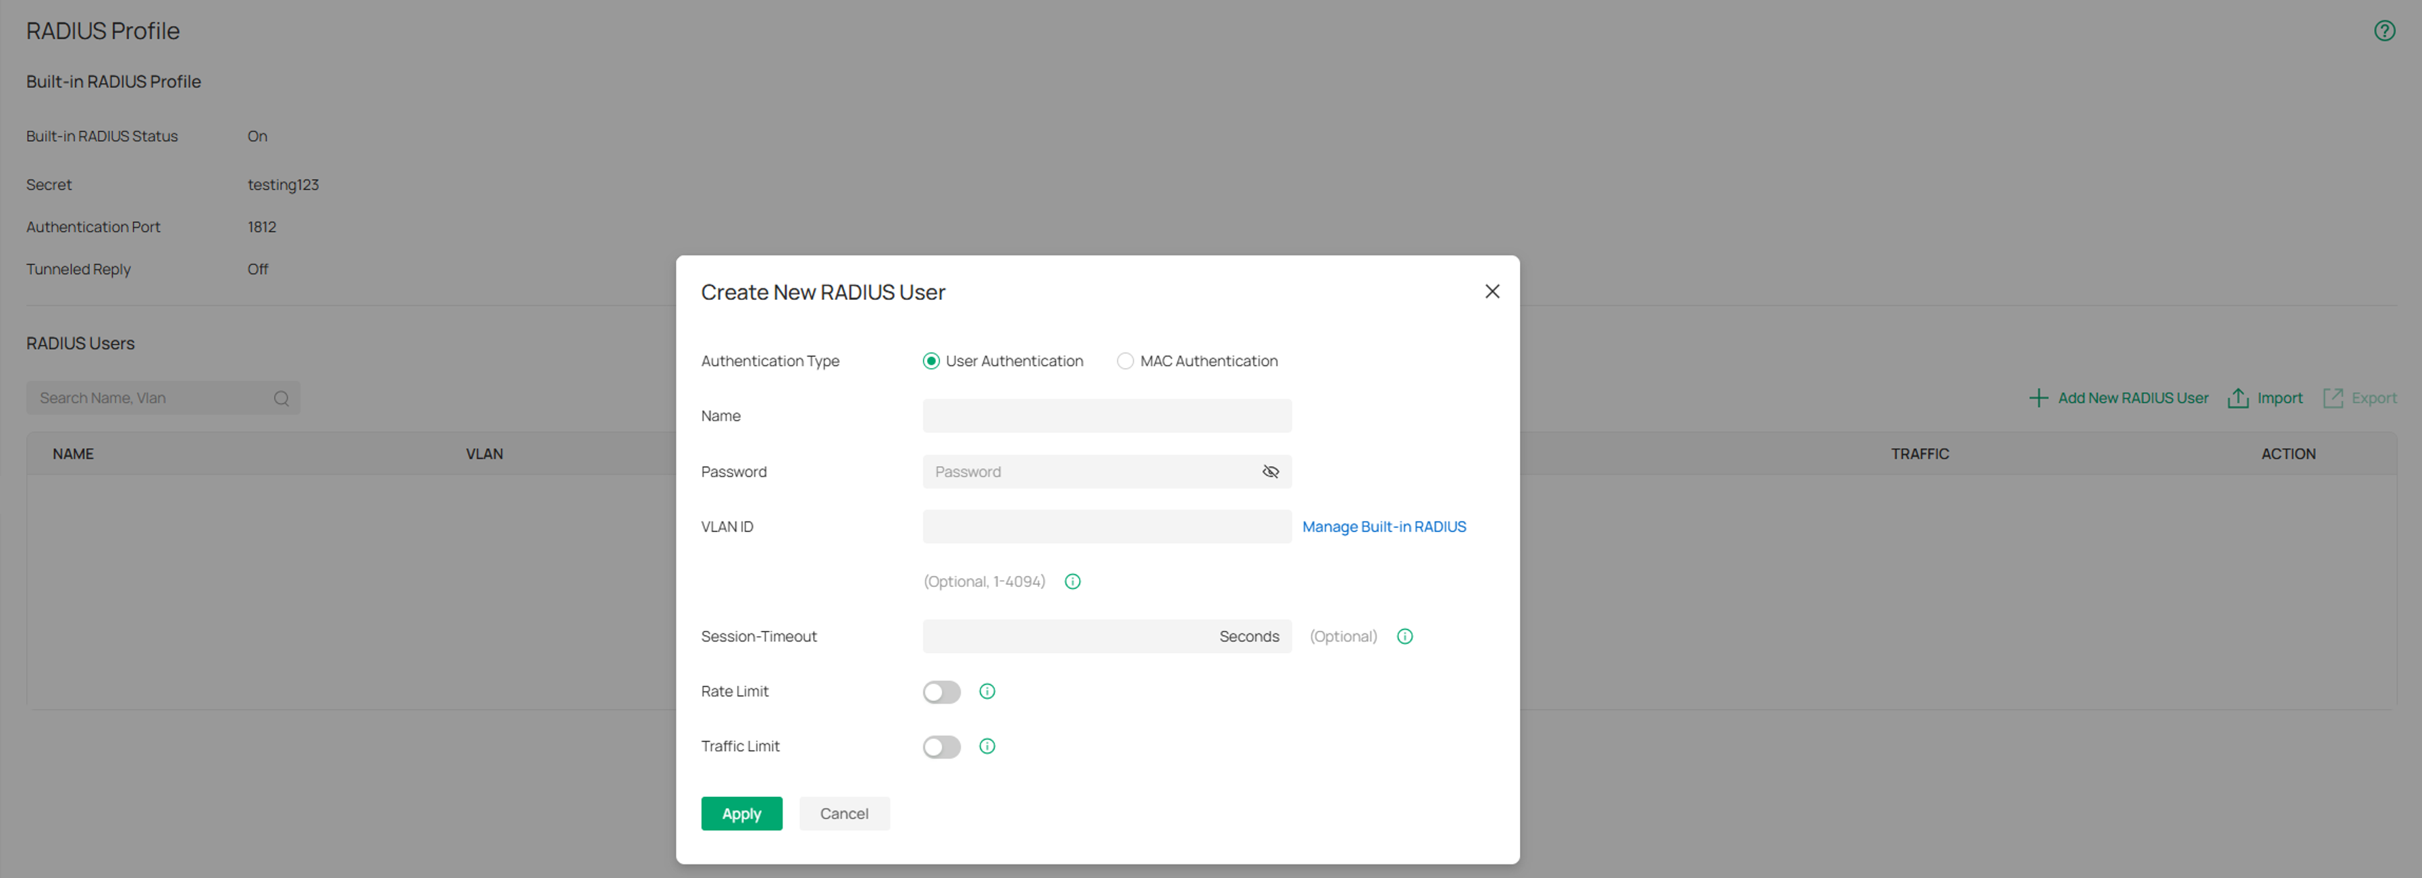Click the Cancel button
The image size is (2422, 878).
(x=843, y=813)
